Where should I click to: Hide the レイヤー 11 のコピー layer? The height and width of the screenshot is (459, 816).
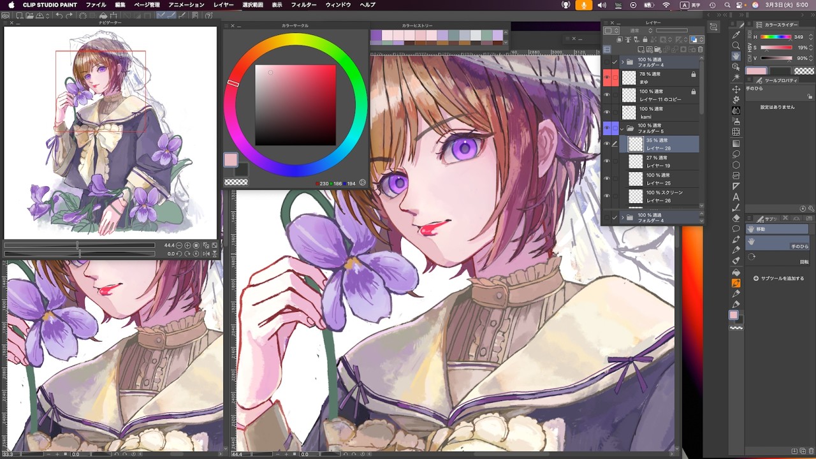(x=606, y=95)
